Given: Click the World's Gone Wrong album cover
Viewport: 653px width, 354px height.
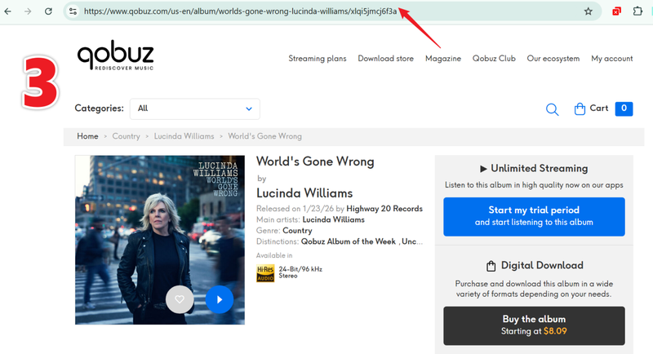Looking at the screenshot, I should (159, 228).
